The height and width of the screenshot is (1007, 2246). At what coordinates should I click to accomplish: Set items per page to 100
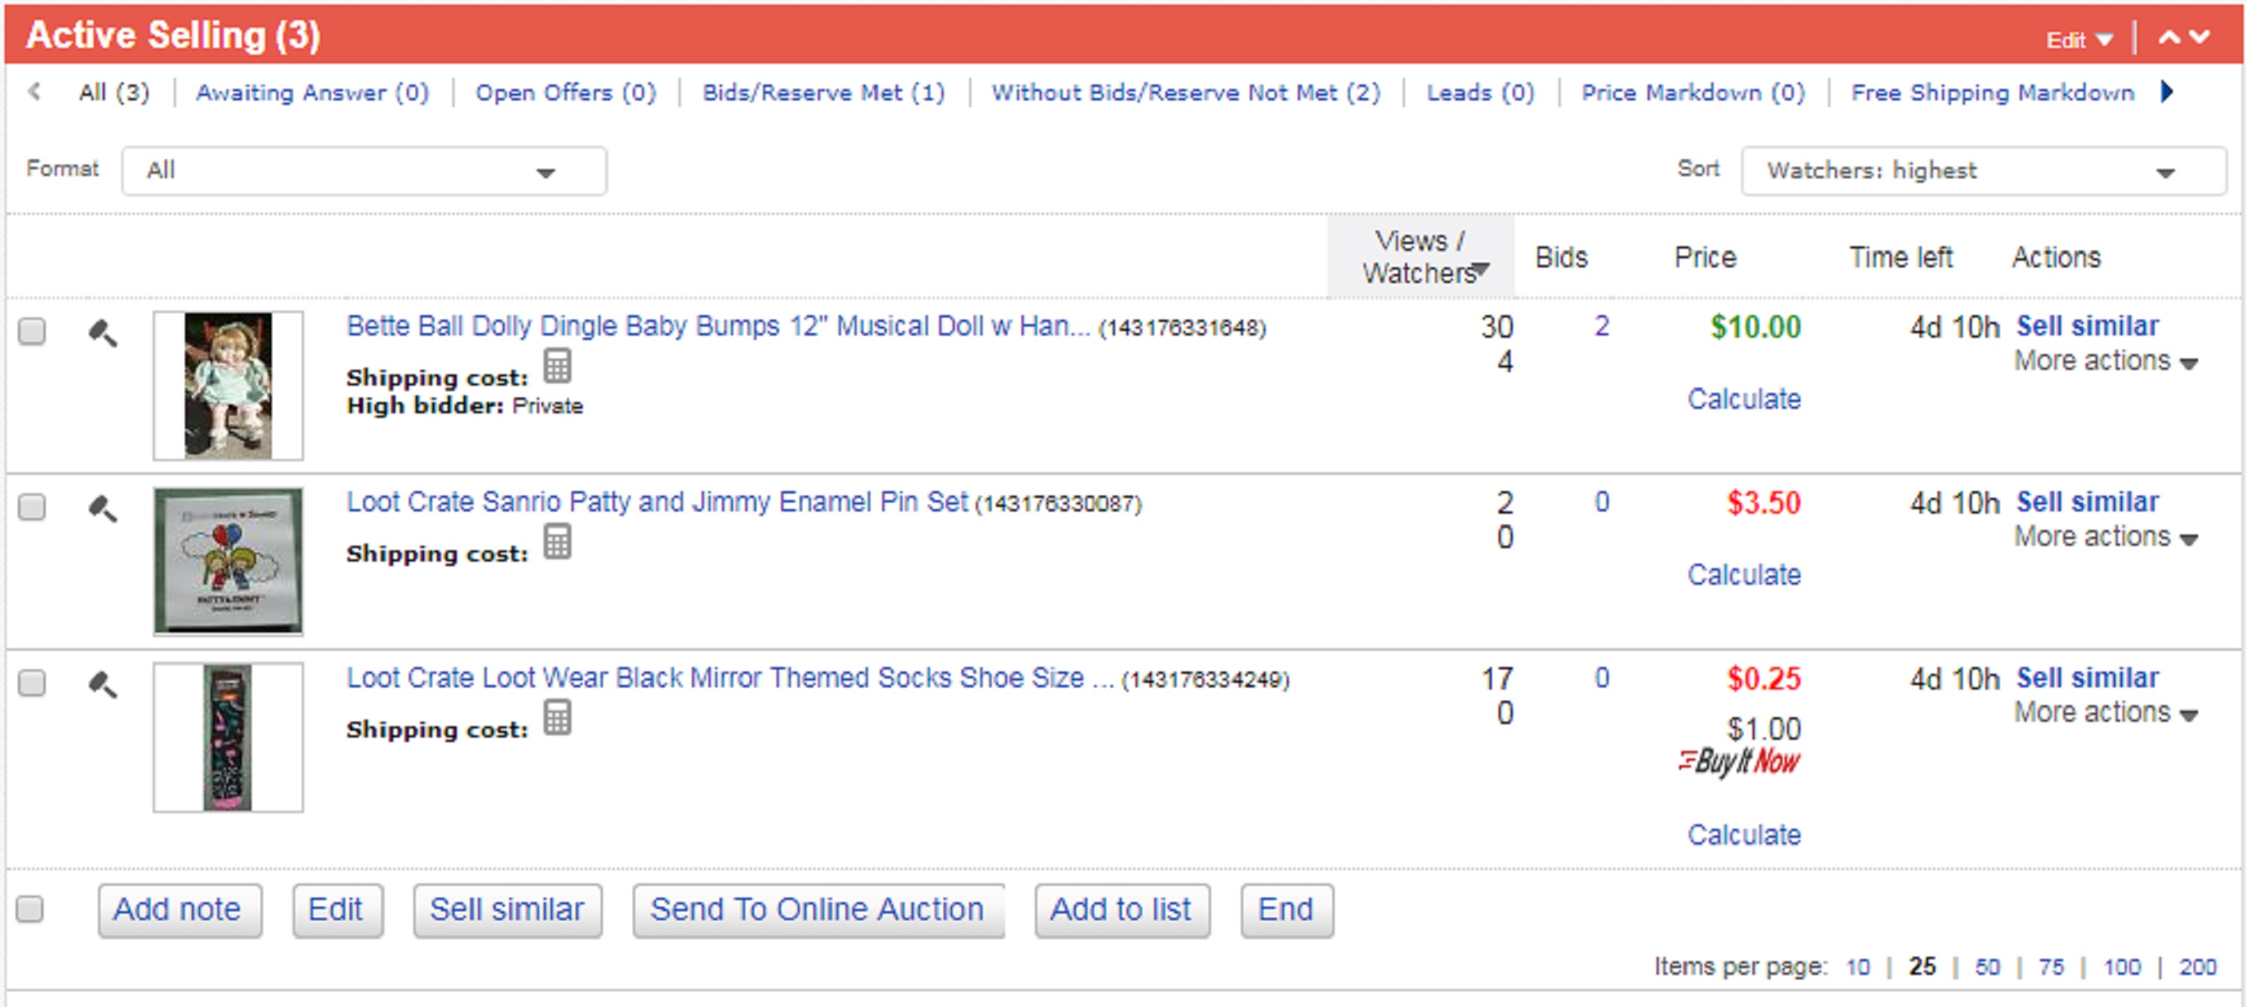pyautogui.click(x=2122, y=967)
